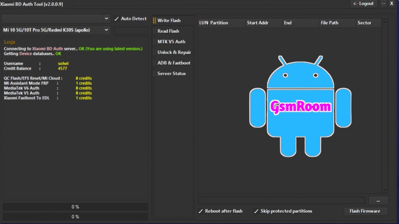399x224 pixels.
Task: Click the GsmRoom Android robot logo
Action: coord(300,106)
